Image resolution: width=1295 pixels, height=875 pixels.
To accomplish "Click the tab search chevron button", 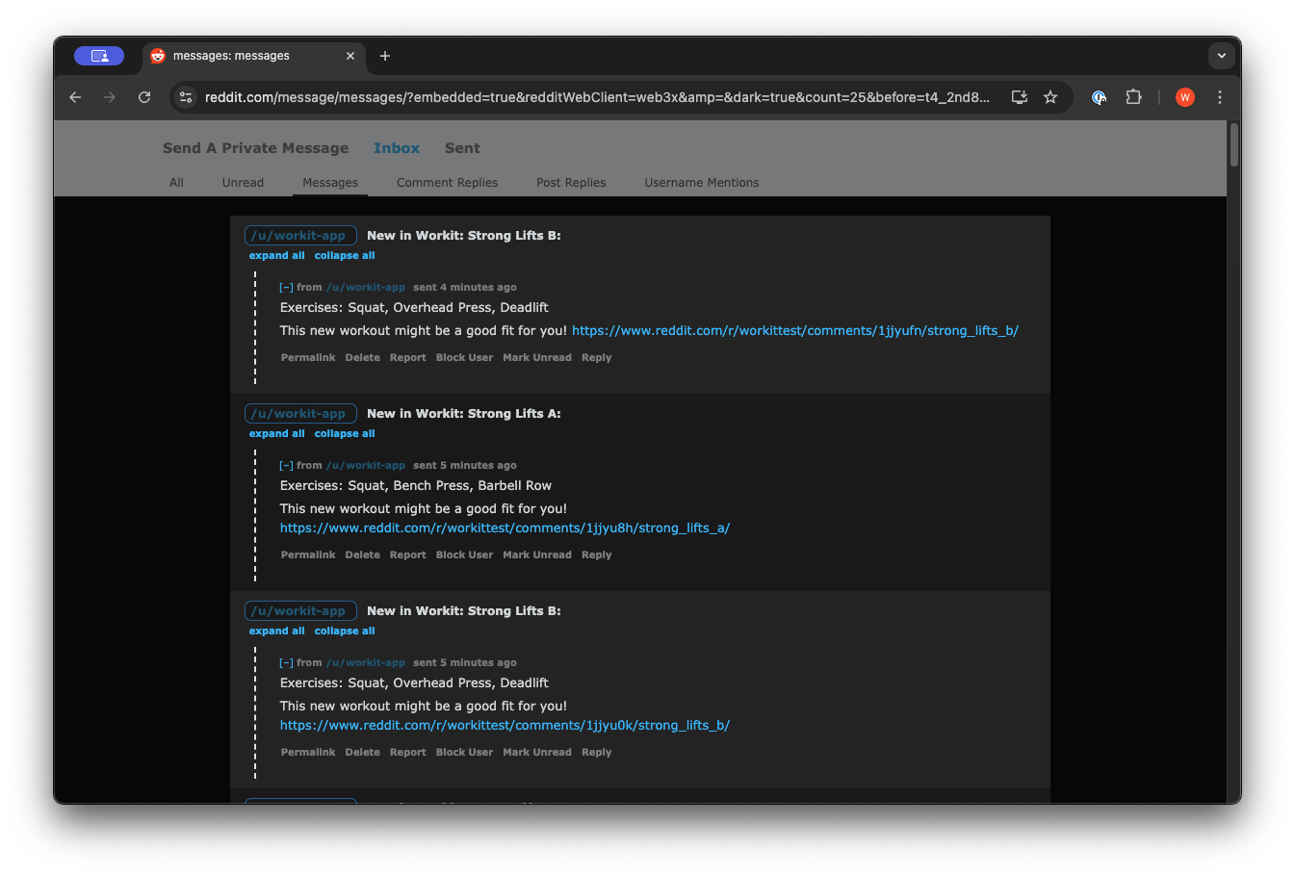I will click(x=1222, y=56).
